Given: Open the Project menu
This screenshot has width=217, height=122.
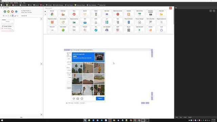Looking at the screenshot, I should click(x=2, y=3).
